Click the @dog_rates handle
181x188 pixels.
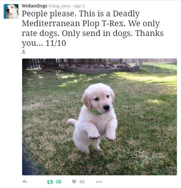click(x=60, y=6)
